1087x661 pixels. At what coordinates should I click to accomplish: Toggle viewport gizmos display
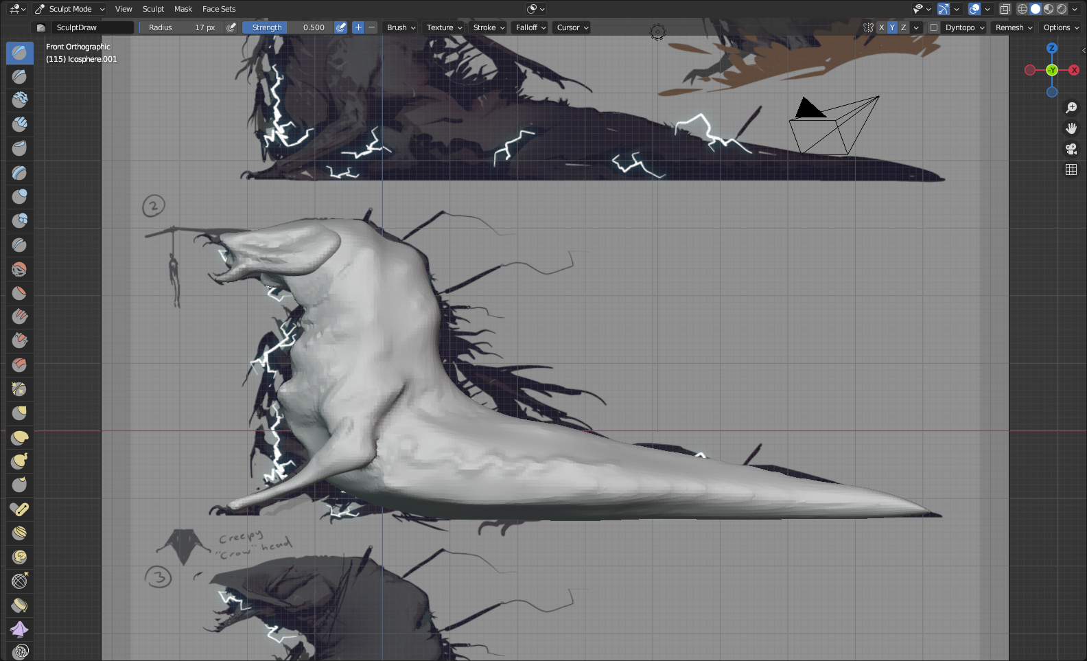click(944, 9)
